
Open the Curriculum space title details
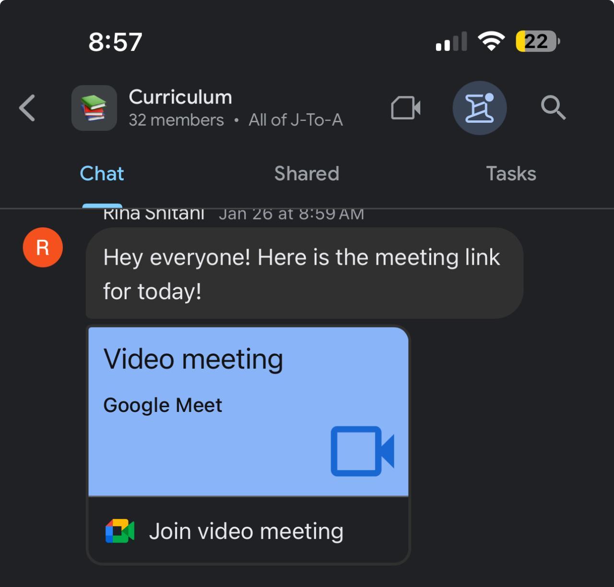tap(180, 97)
